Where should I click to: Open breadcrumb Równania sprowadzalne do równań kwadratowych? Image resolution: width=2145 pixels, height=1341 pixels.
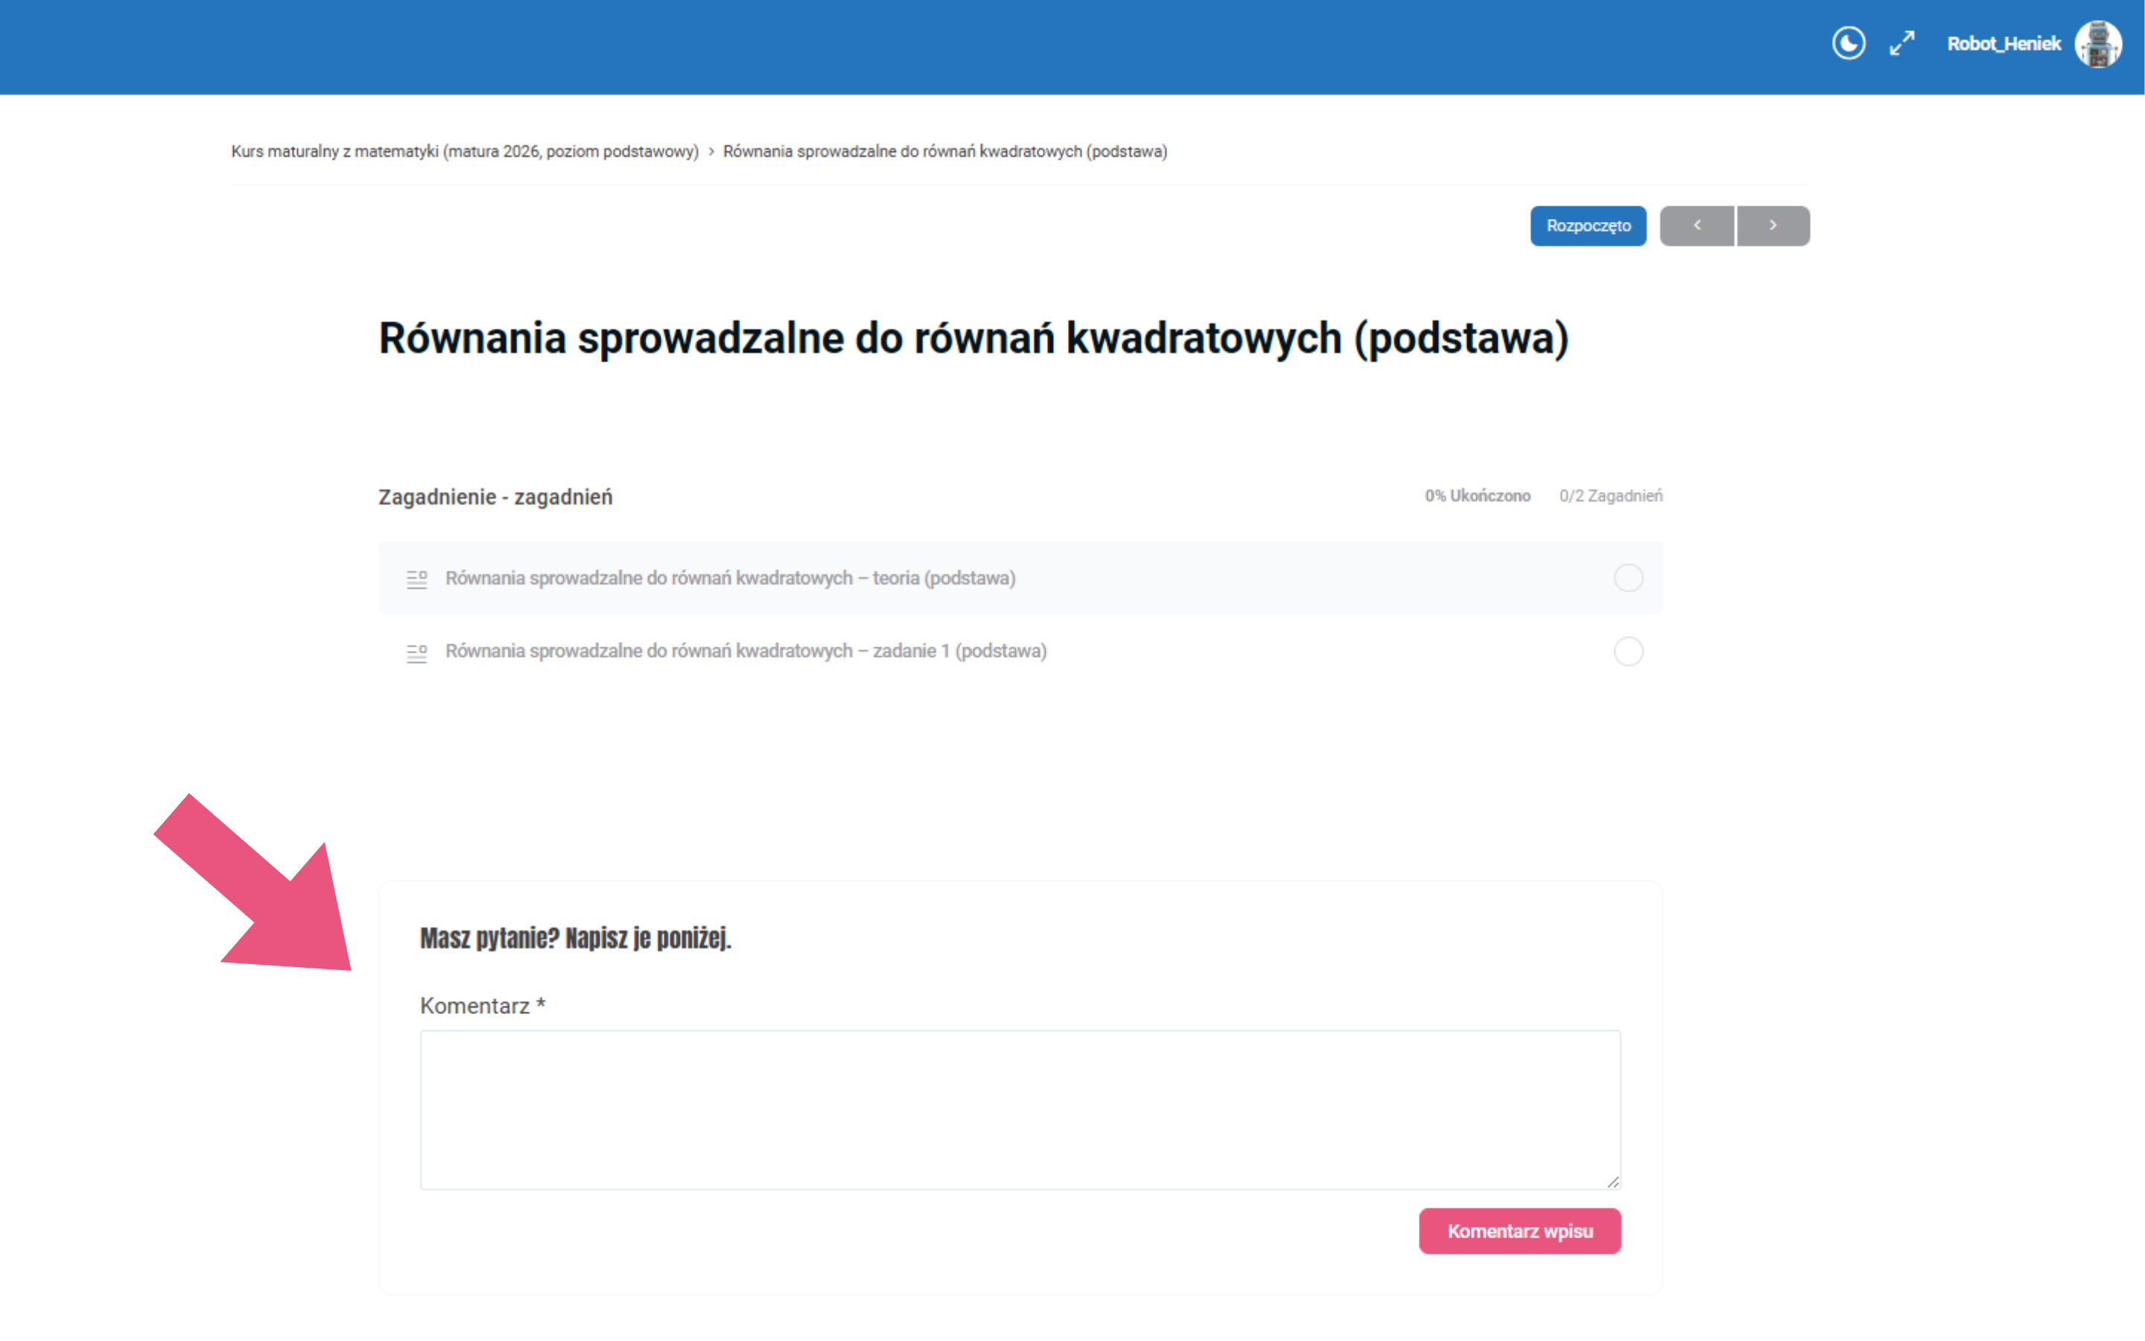click(945, 152)
